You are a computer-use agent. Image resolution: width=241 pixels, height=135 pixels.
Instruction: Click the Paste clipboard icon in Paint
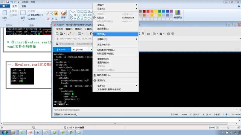tap(5, 13)
